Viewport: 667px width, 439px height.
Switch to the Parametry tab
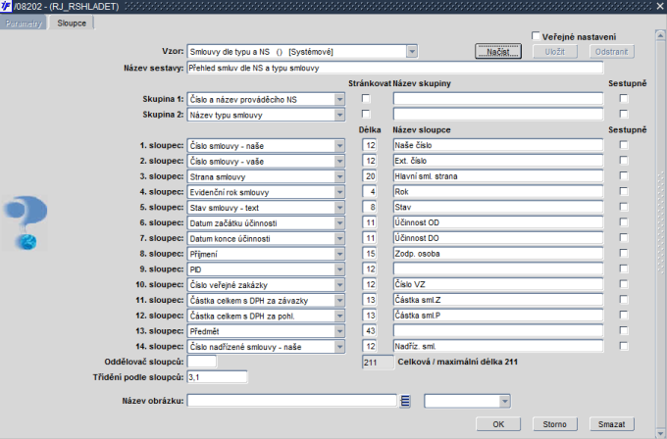tap(24, 23)
